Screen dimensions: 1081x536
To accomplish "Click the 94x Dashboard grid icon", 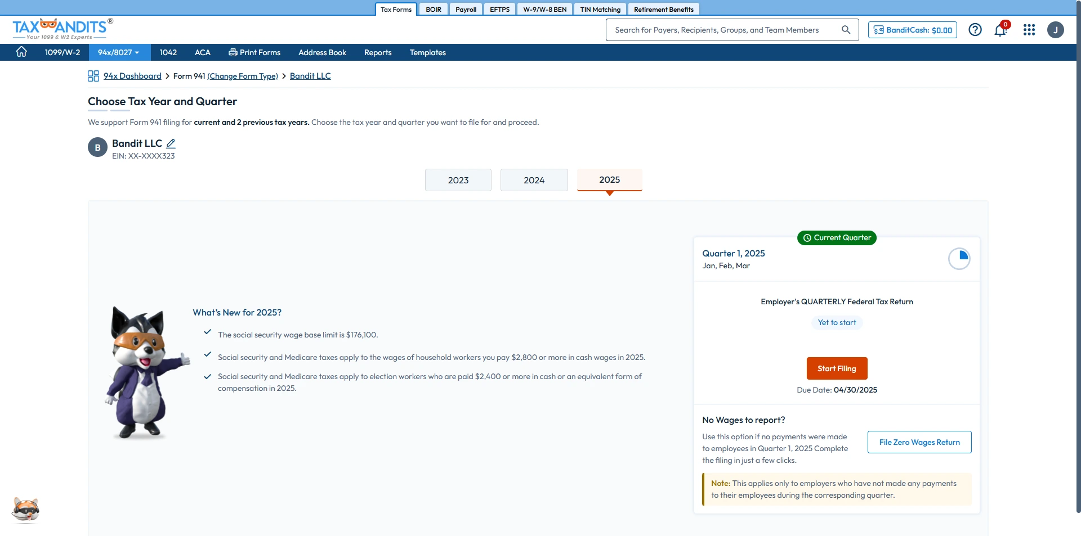I will pyautogui.click(x=93, y=76).
